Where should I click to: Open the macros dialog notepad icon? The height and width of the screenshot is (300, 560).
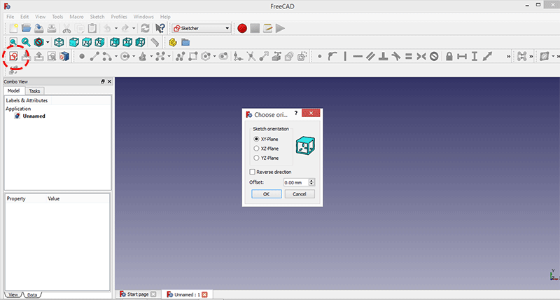[267, 28]
